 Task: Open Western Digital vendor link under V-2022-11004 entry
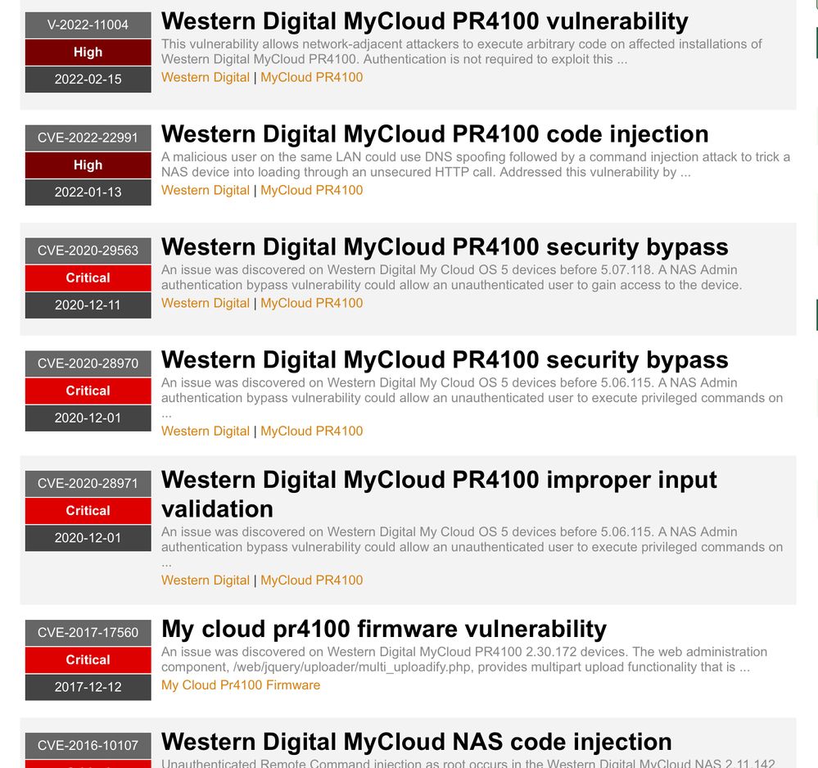point(205,77)
